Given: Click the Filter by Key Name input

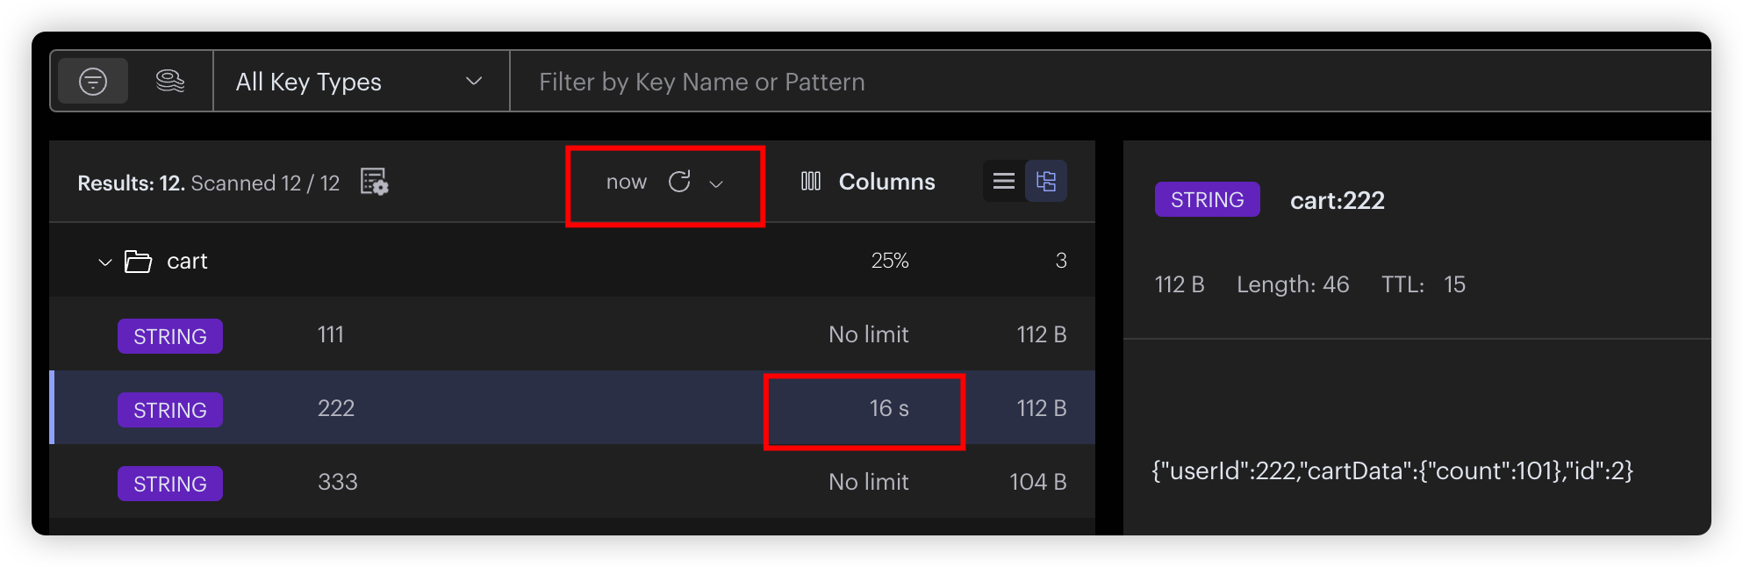Looking at the screenshot, I should tap(1053, 82).
